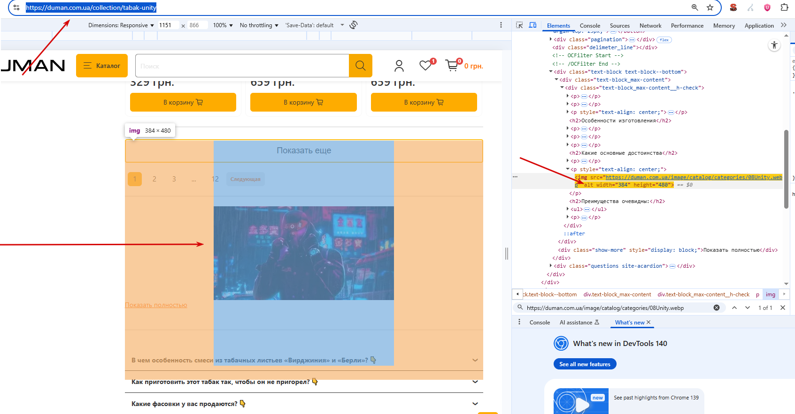Click the Показать еще button
Screen dimensions: 795x414
point(304,151)
